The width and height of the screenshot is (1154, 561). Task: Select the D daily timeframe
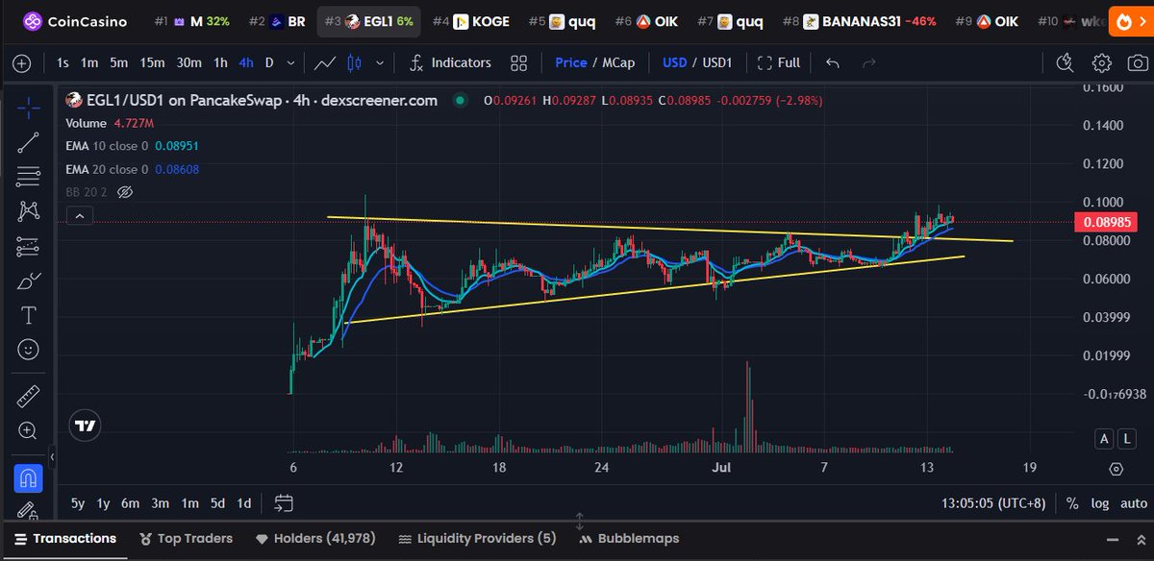(x=269, y=63)
